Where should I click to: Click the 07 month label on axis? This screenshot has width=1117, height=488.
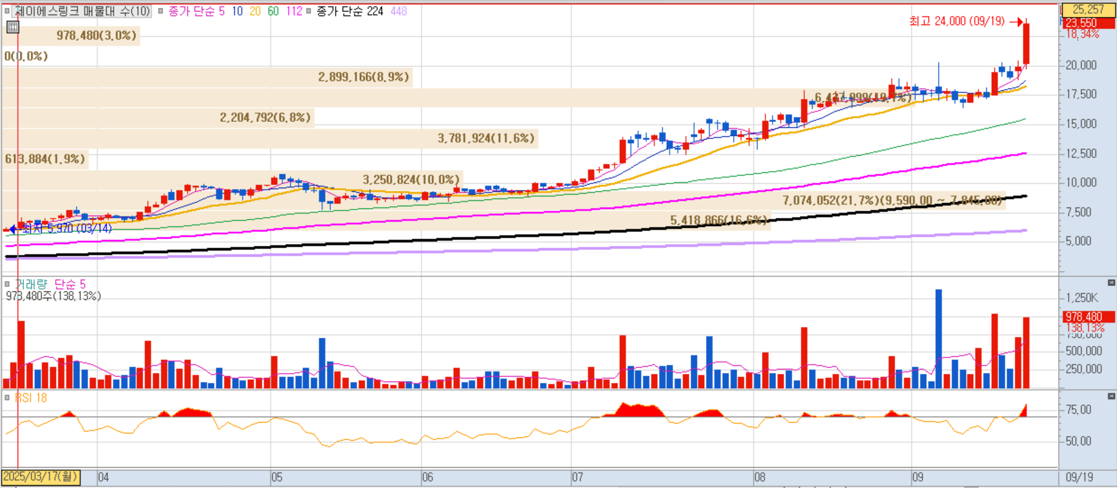point(577,477)
